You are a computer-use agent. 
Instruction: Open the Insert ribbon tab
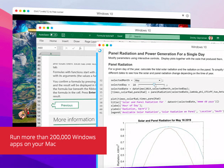pos(65,41)
